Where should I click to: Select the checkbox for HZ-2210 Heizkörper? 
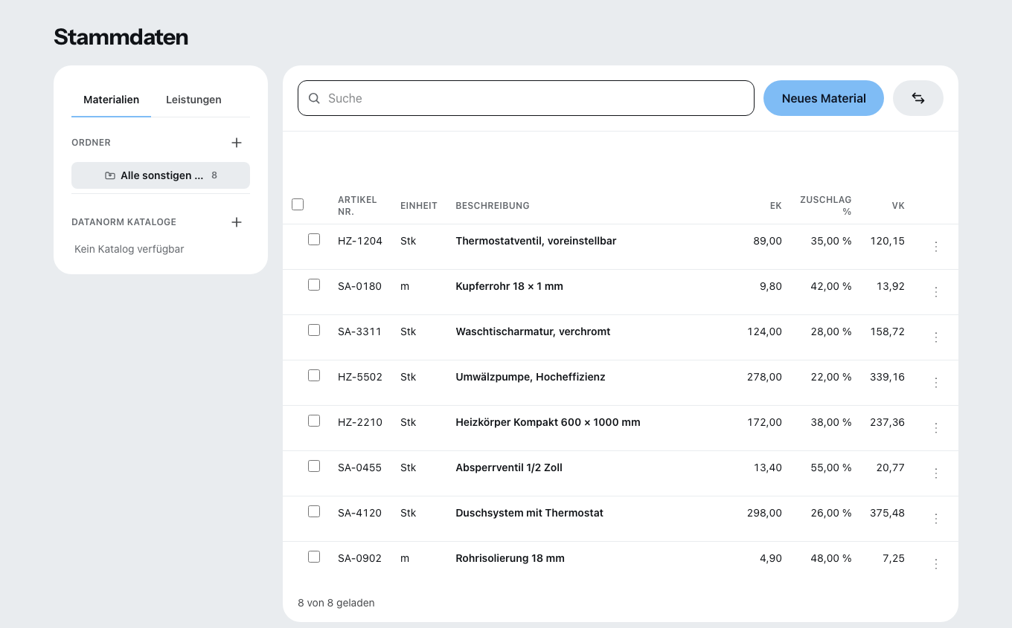point(314,421)
